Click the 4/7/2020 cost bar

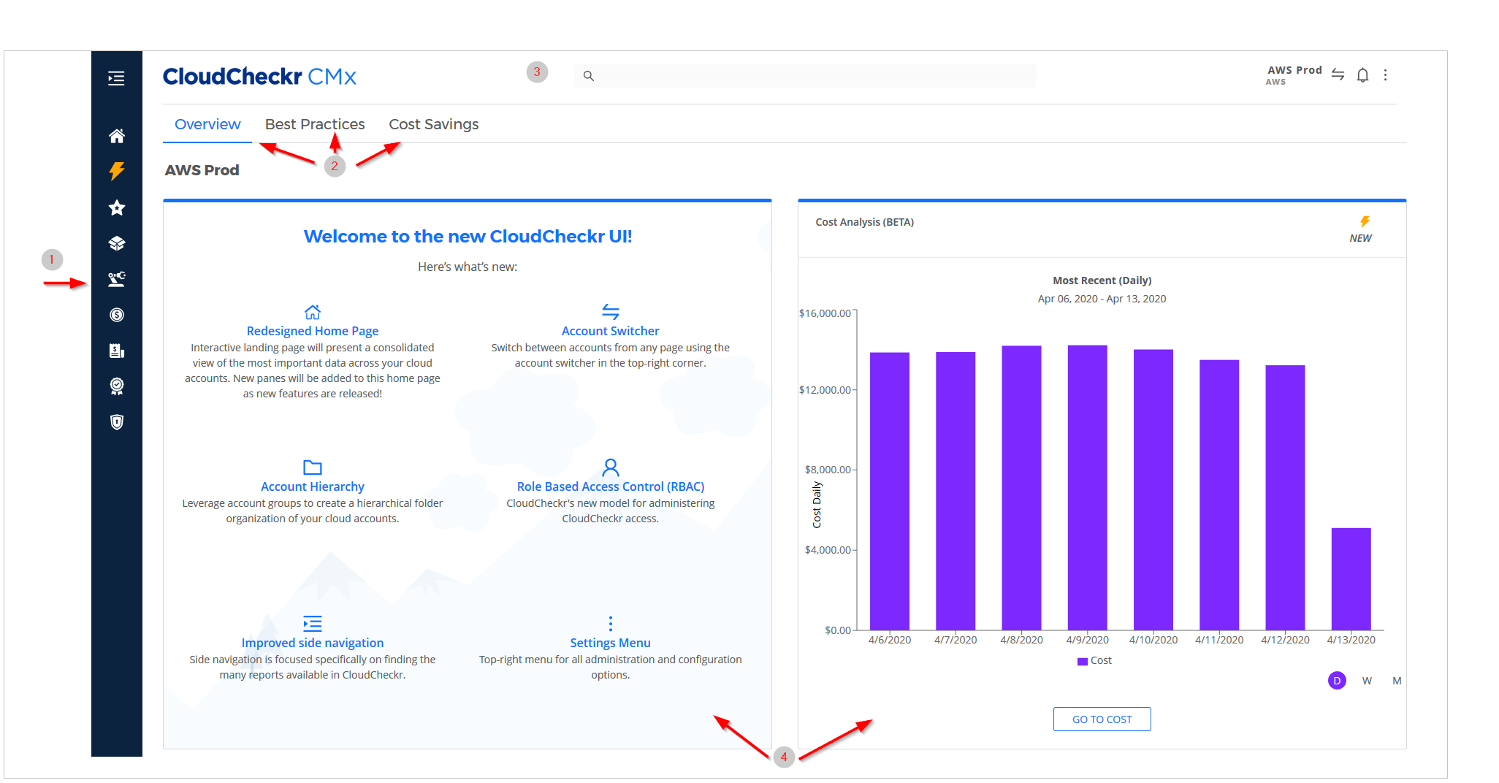point(956,491)
